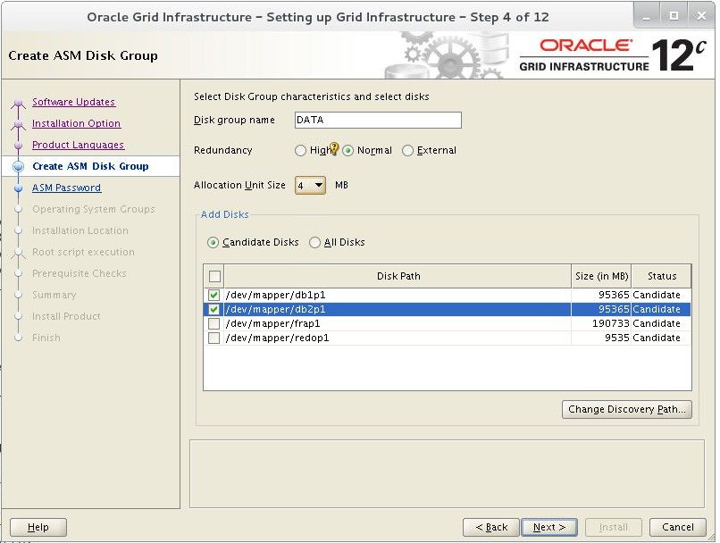Jump to the ASM Password step
Image resolution: width=720 pixels, height=543 pixels.
pyautogui.click(x=67, y=188)
